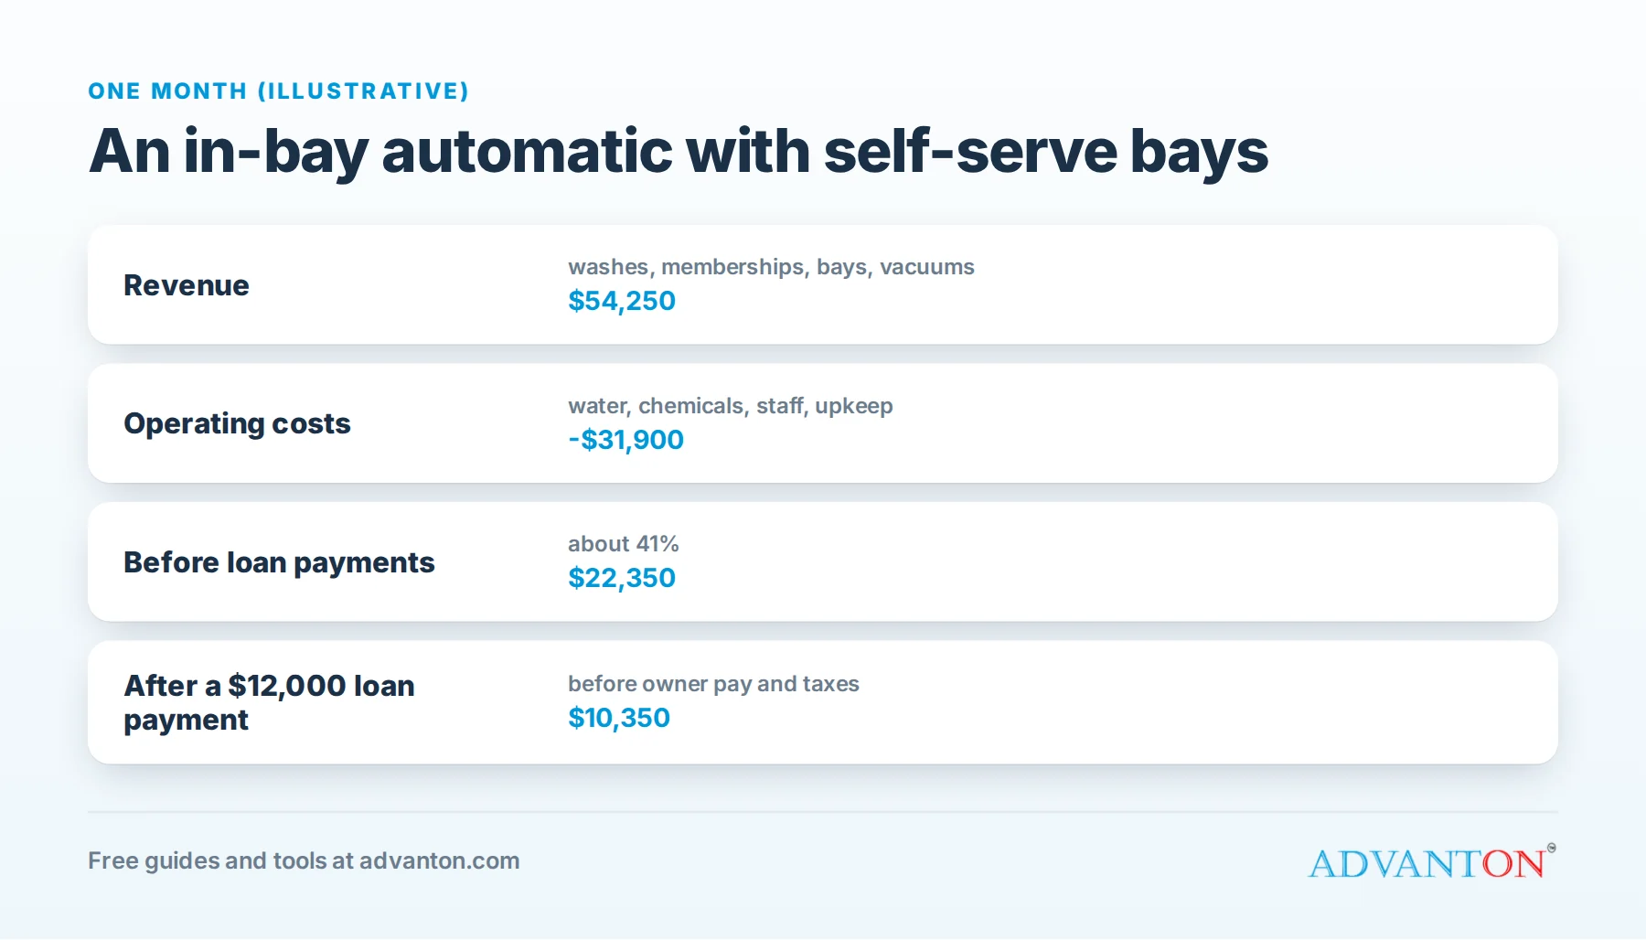Screen dimensions: 1646x940
Task: Click the water, chemicals, staff, upkeep caption
Action: [x=731, y=406]
